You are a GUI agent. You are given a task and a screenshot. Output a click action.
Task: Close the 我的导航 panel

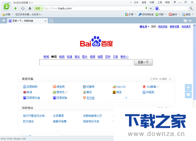tap(170, 79)
